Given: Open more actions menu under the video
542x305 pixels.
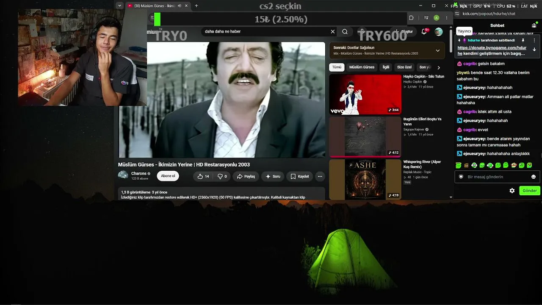Looking at the screenshot, I should coord(320,176).
